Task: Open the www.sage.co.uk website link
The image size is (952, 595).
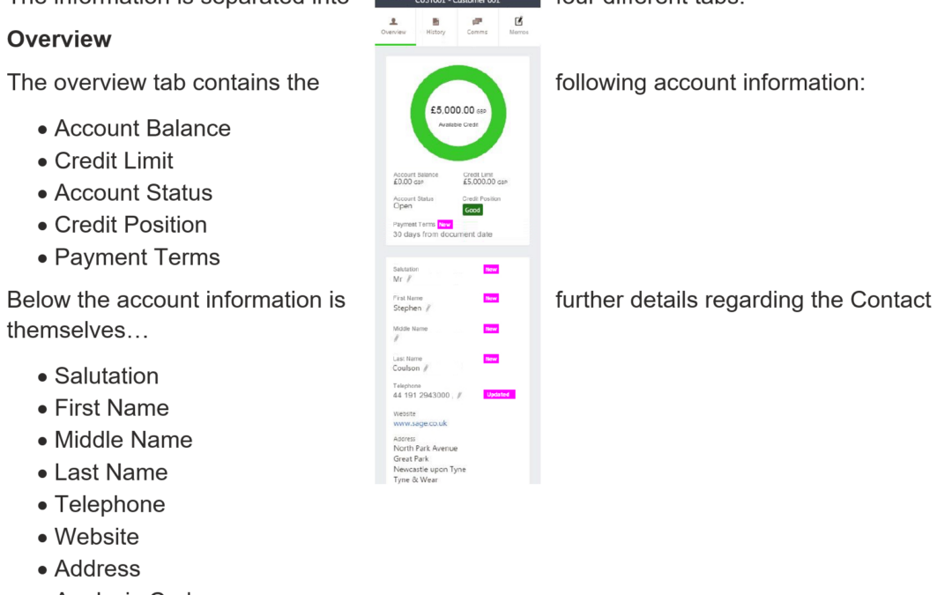Action: [x=420, y=423]
